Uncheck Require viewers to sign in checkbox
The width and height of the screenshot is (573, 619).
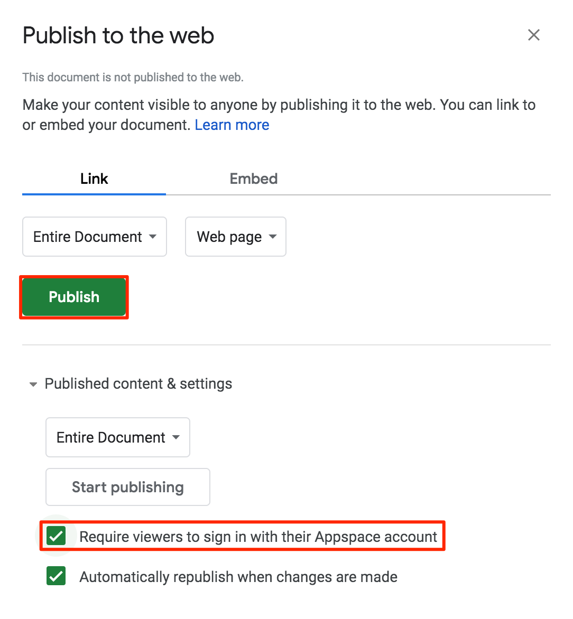(x=56, y=536)
